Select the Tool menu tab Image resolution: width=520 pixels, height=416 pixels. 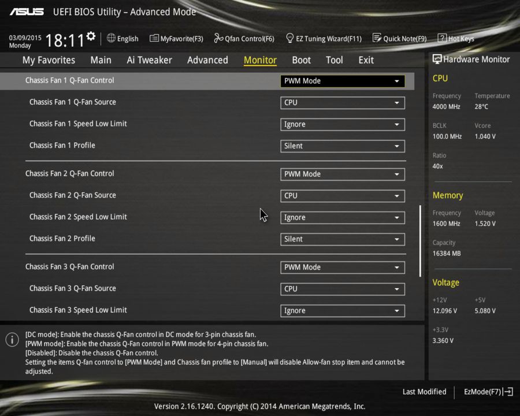pyautogui.click(x=334, y=60)
